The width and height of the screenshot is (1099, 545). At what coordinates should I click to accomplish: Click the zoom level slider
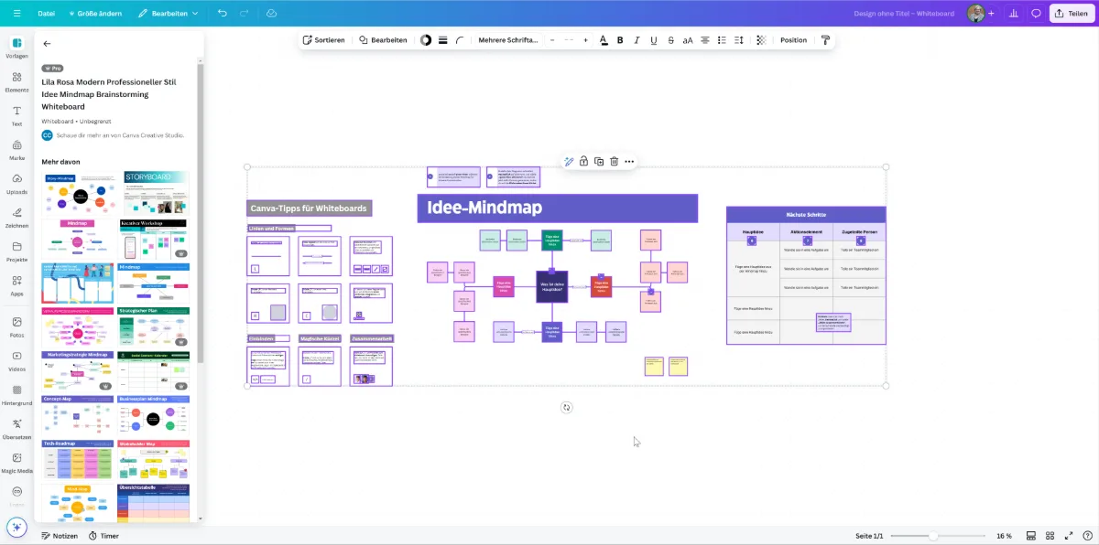[938, 536]
